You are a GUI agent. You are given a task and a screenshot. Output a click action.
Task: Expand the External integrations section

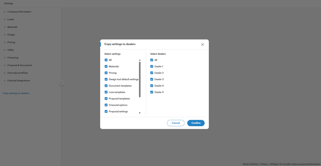[x=19, y=81]
